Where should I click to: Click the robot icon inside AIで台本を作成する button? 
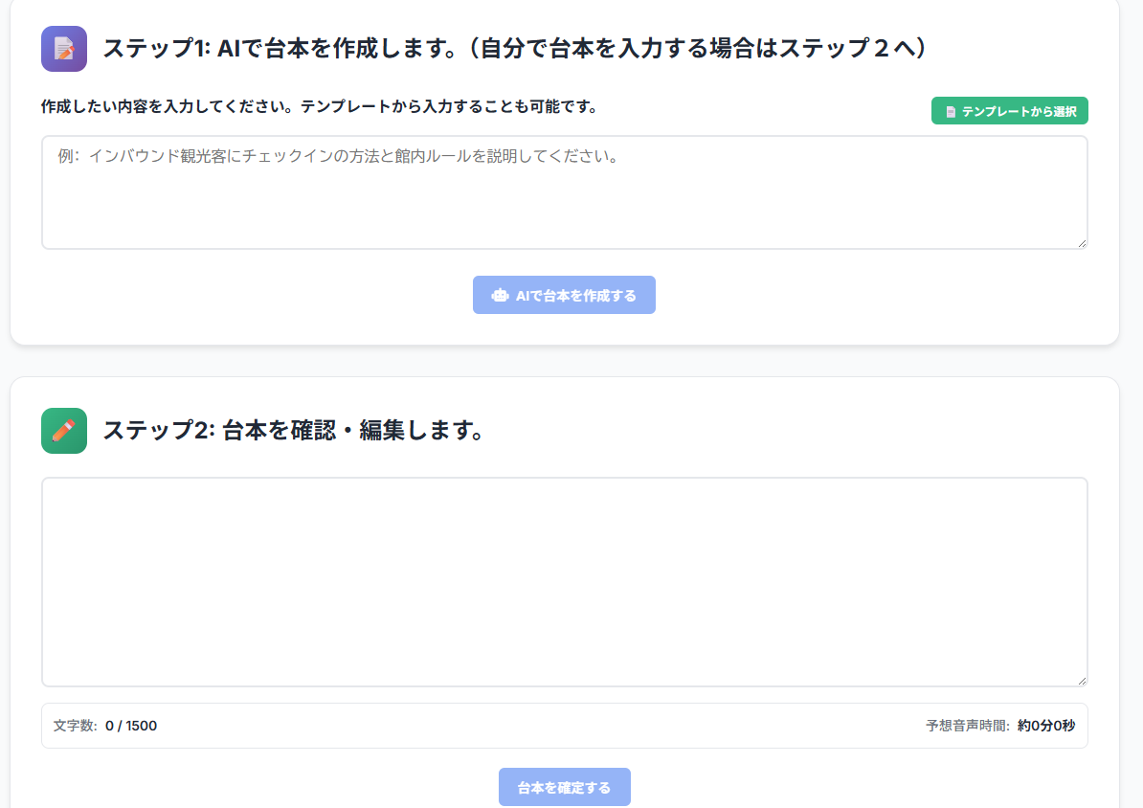coord(500,295)
